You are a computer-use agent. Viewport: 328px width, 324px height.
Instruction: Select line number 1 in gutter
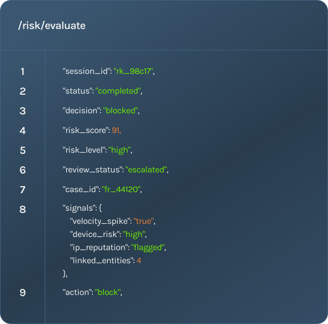pyautogui.click(x=22, y=72)
